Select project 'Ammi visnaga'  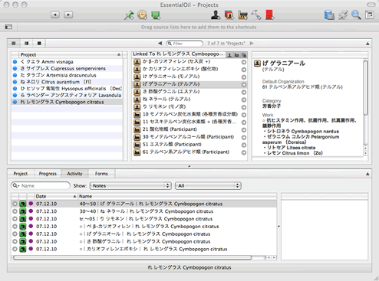pos(67,62)
